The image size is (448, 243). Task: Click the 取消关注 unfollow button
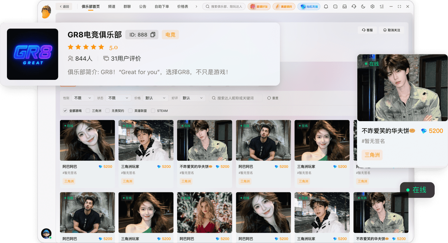point(391,30)
